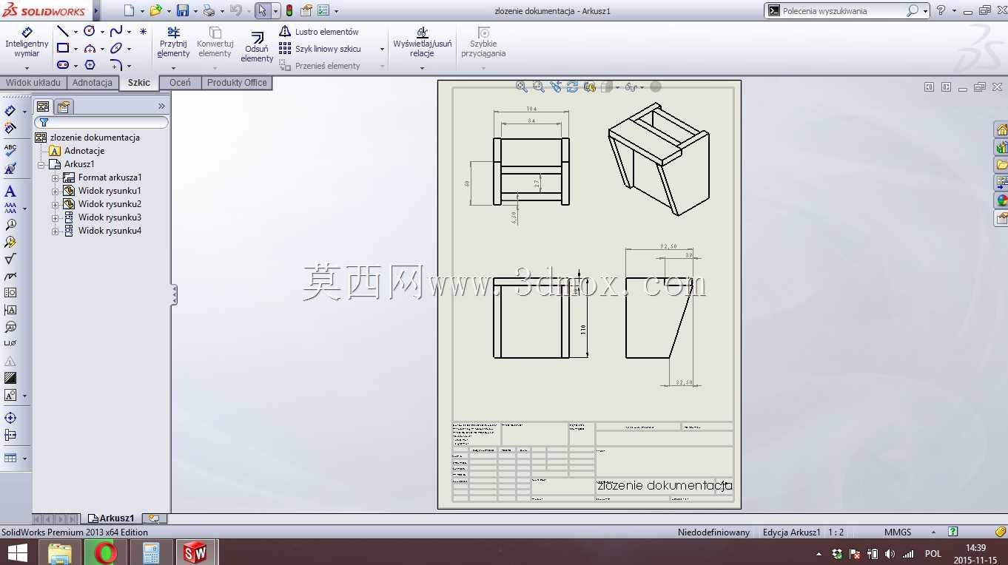Open the Windows Start button

18,552
